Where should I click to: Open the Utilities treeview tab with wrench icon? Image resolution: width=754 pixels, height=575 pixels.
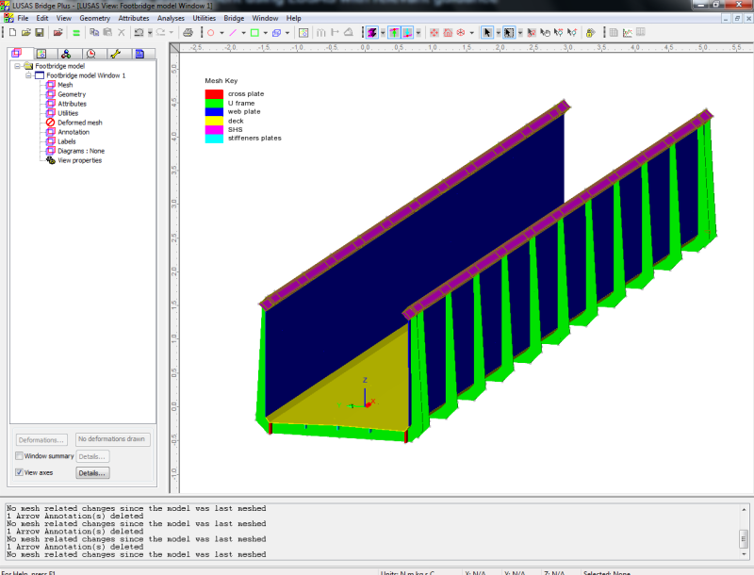point(115,54)
